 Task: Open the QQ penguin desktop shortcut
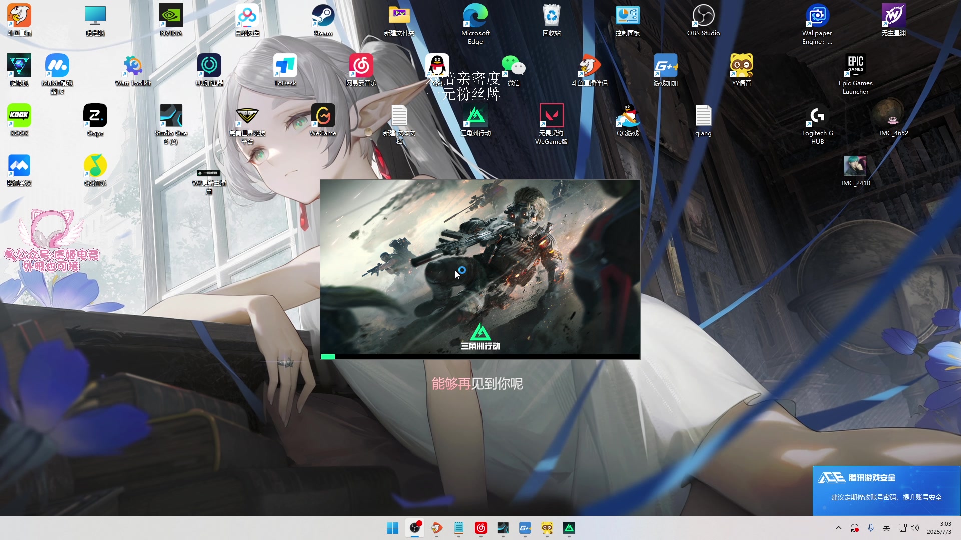[437, 66]
